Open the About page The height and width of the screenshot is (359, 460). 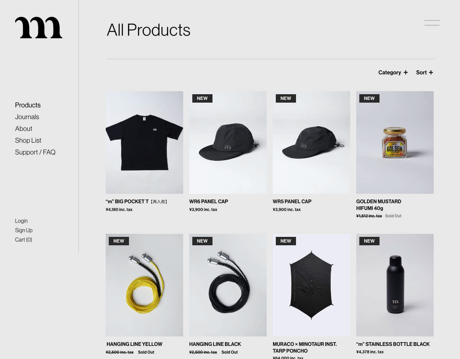[24, 129]
